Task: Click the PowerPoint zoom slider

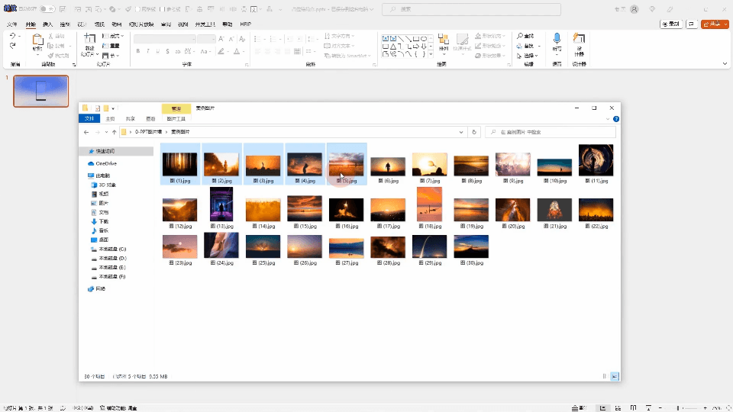Action: pos(682,407)
